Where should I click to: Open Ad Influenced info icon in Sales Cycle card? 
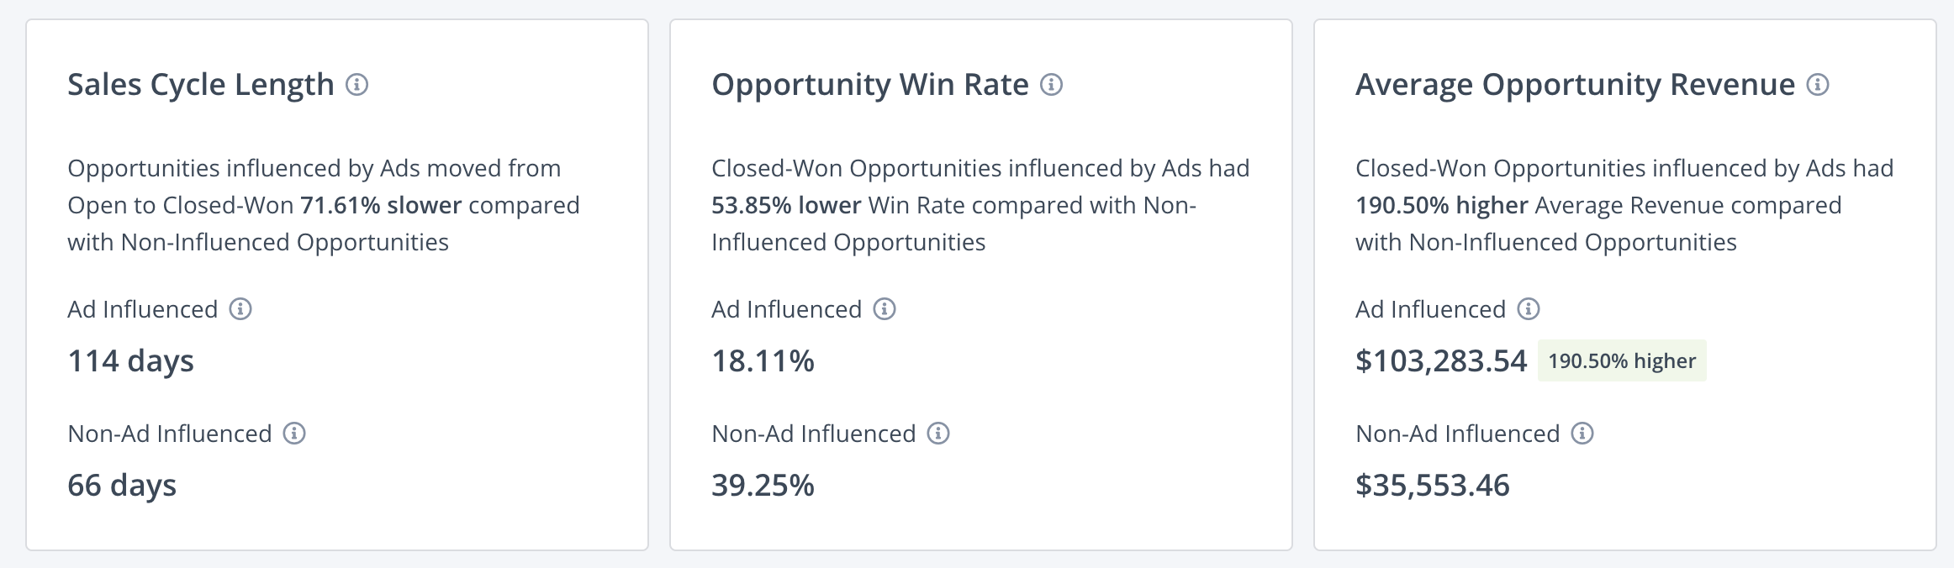(240, 309)
